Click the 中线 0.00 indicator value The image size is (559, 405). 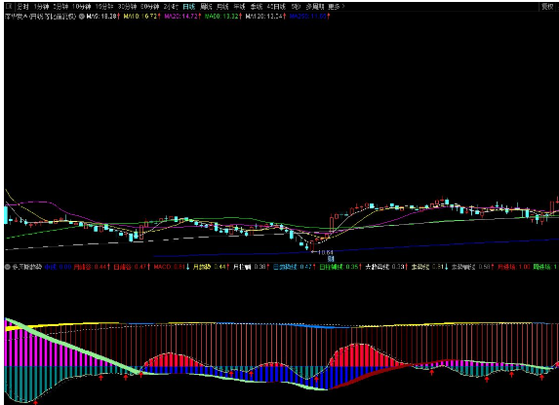point(58,267)
